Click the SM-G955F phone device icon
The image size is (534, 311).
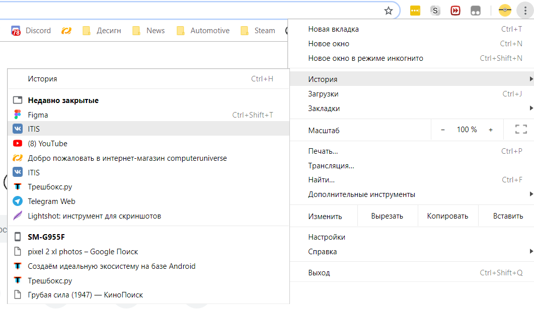pyautogui.click(x=18, y=237)
